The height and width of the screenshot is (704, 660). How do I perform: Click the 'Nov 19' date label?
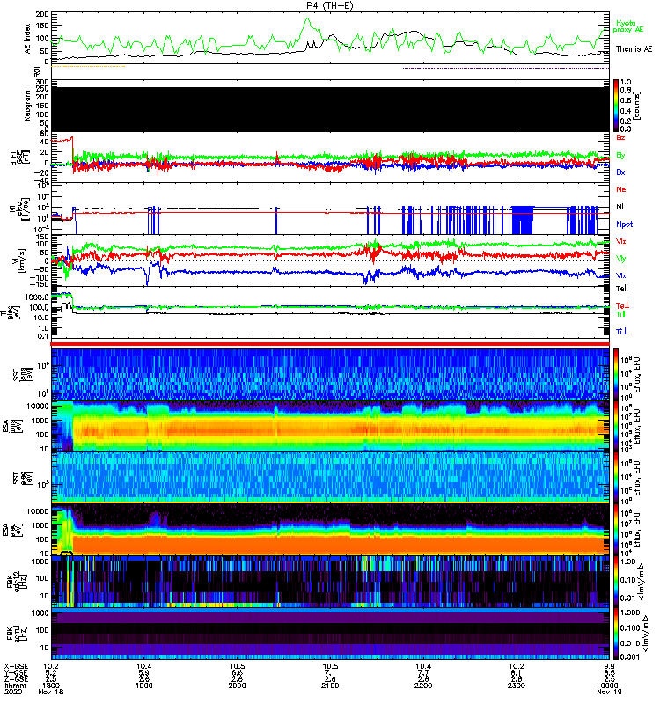[609, 692]
